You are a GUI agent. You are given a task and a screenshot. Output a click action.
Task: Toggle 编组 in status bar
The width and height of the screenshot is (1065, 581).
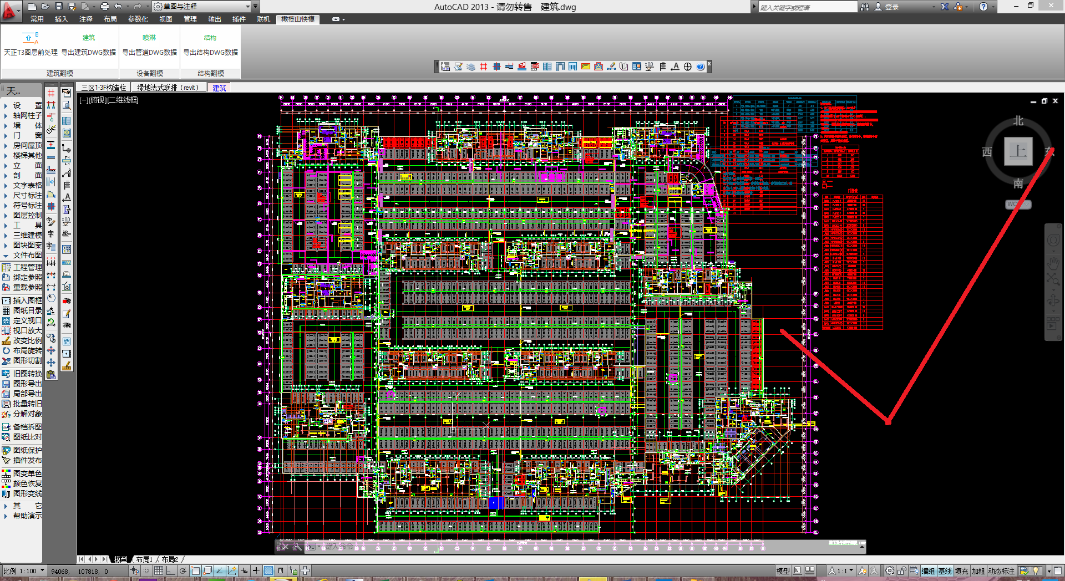pos(928,571)
